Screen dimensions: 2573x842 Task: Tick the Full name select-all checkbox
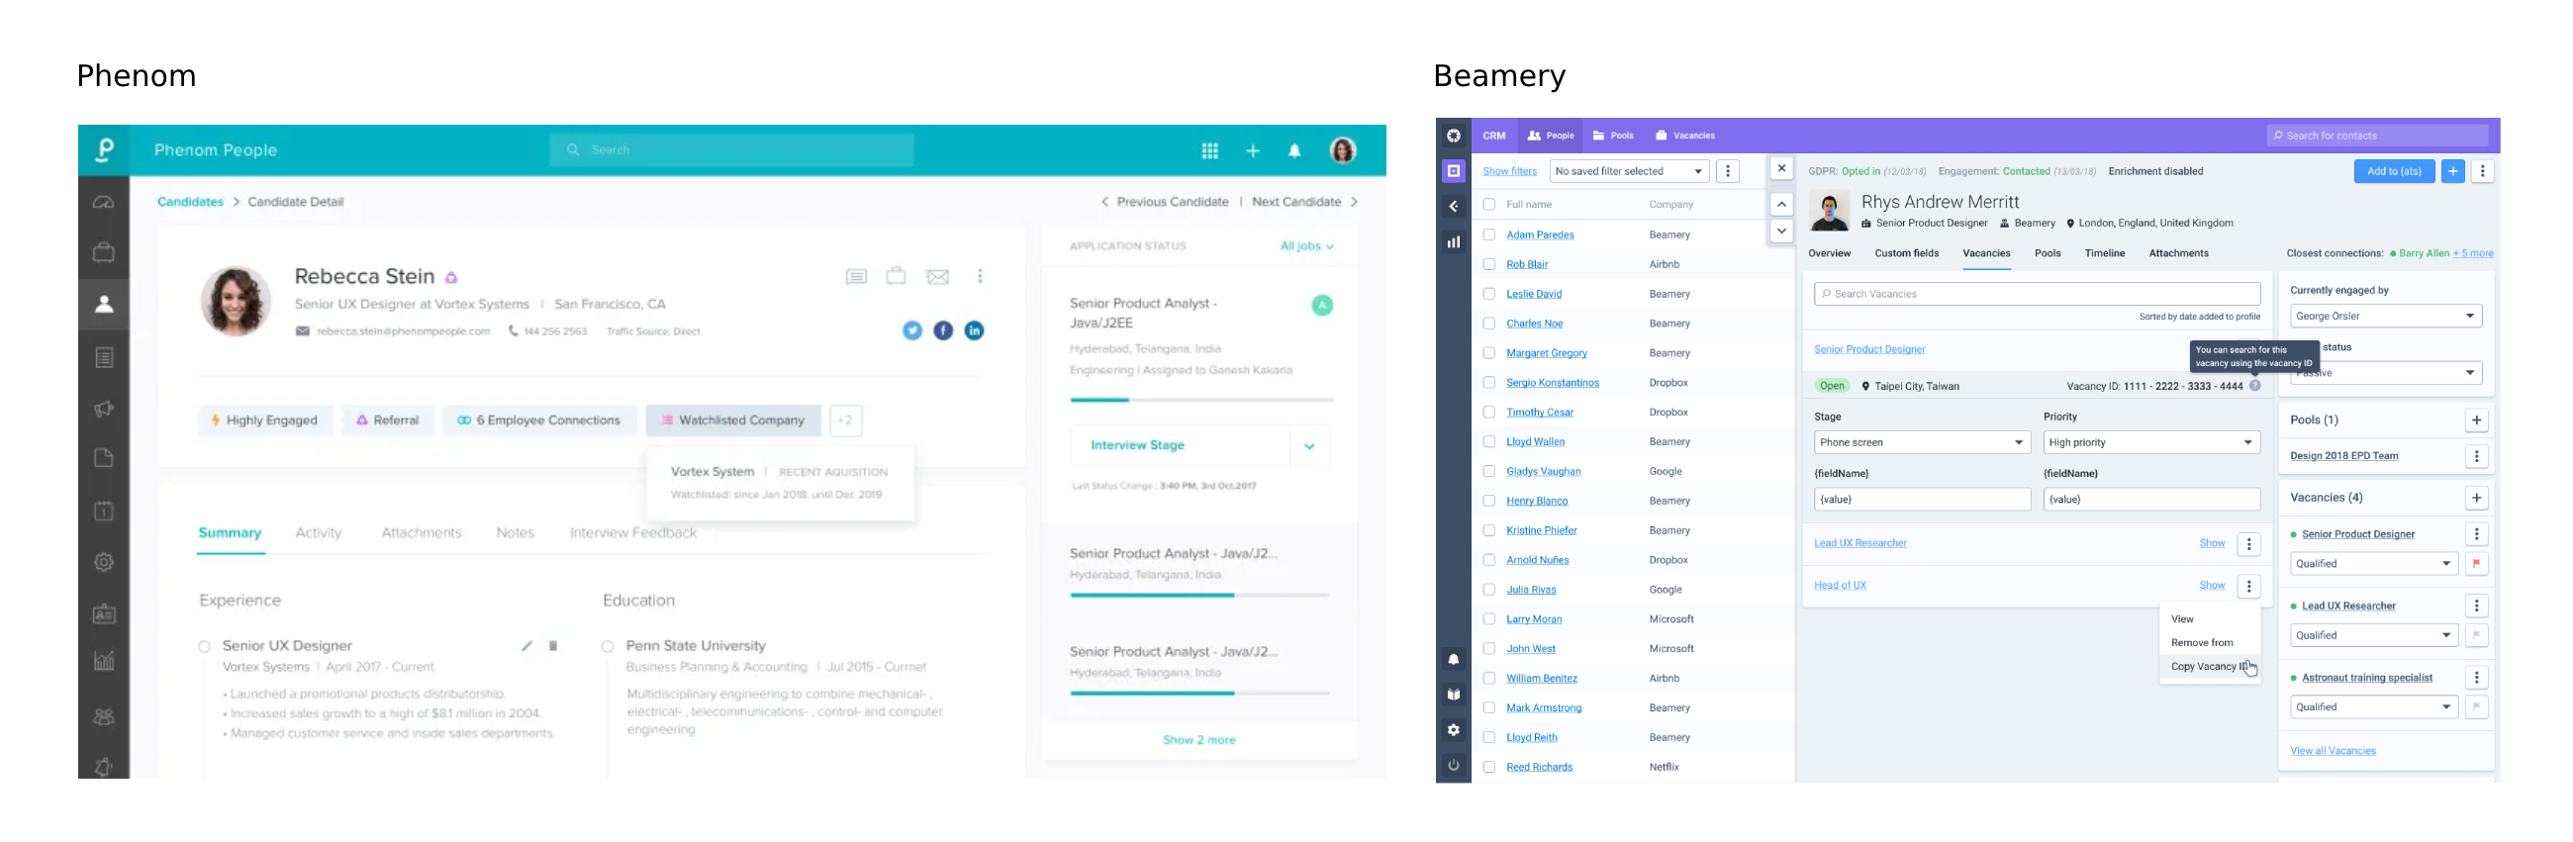click(x=1488, y=205)
